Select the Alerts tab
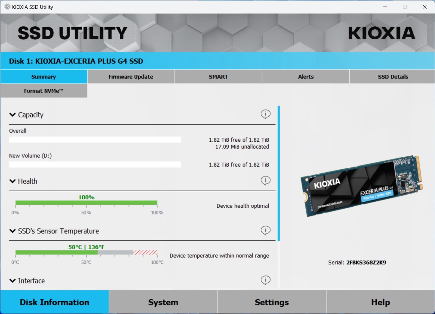This screenshot has height=314, width=435. click(x=306, y=77)
